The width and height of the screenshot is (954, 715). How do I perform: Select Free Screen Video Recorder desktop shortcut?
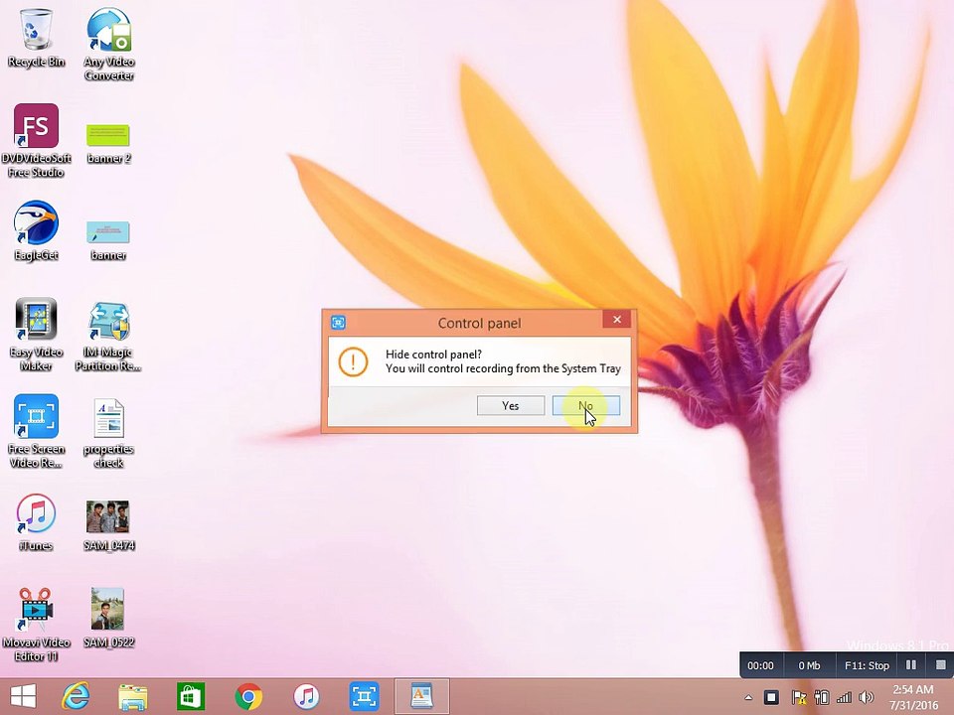click(x=36, y=431)
